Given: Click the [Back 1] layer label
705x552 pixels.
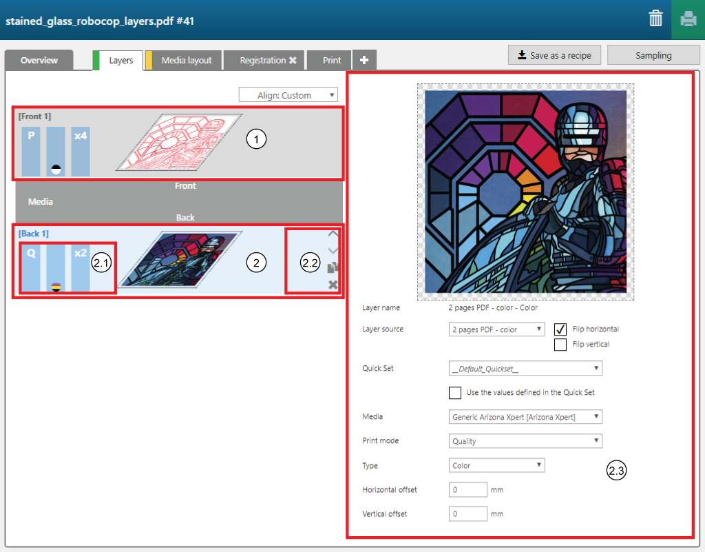Looking at the screenshot, I should click(34, 234).
